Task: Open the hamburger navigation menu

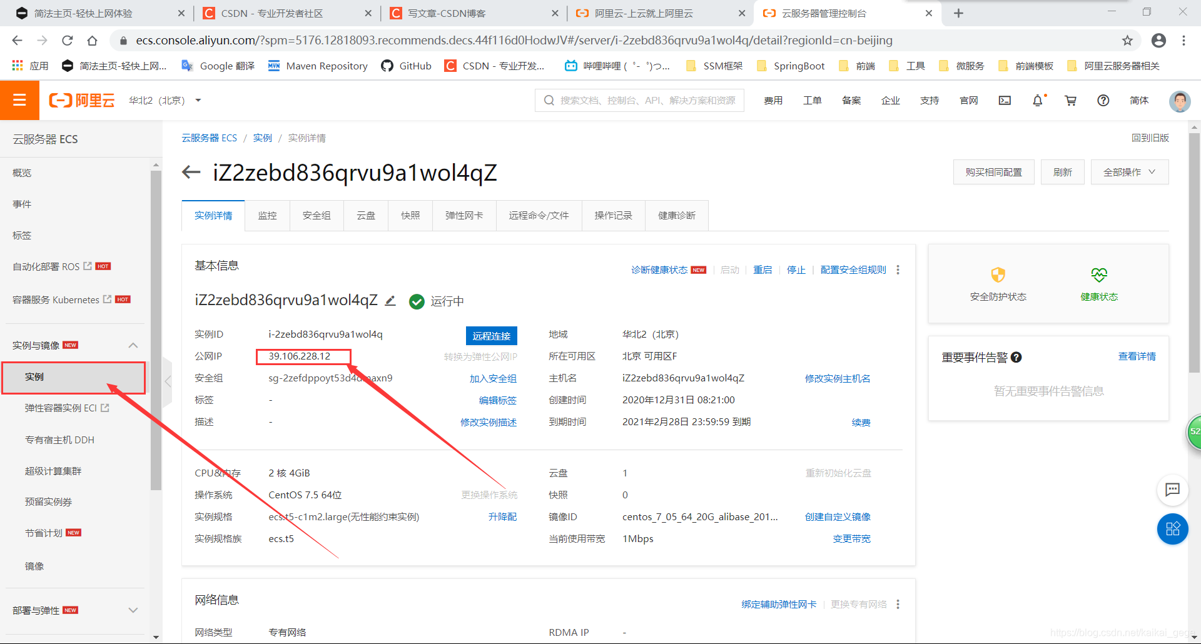Action: pos(19,100)
